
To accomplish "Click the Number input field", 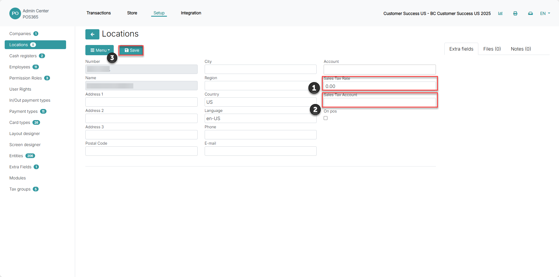I will point(142,69).
